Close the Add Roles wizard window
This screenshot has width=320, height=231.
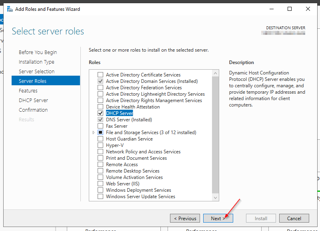click(x=308, y=9)
